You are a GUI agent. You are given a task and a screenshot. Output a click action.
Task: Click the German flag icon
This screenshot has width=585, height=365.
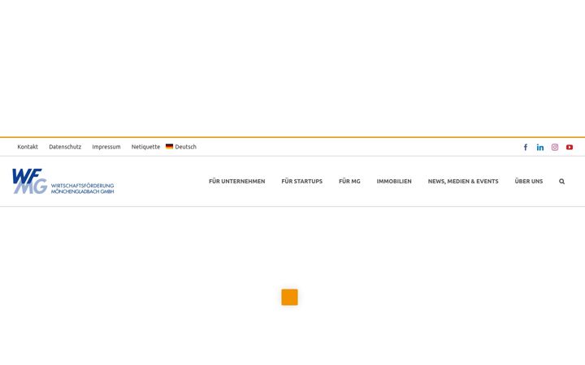pos(169,146)
